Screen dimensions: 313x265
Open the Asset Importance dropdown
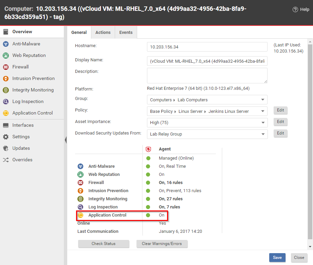[207, 123]
